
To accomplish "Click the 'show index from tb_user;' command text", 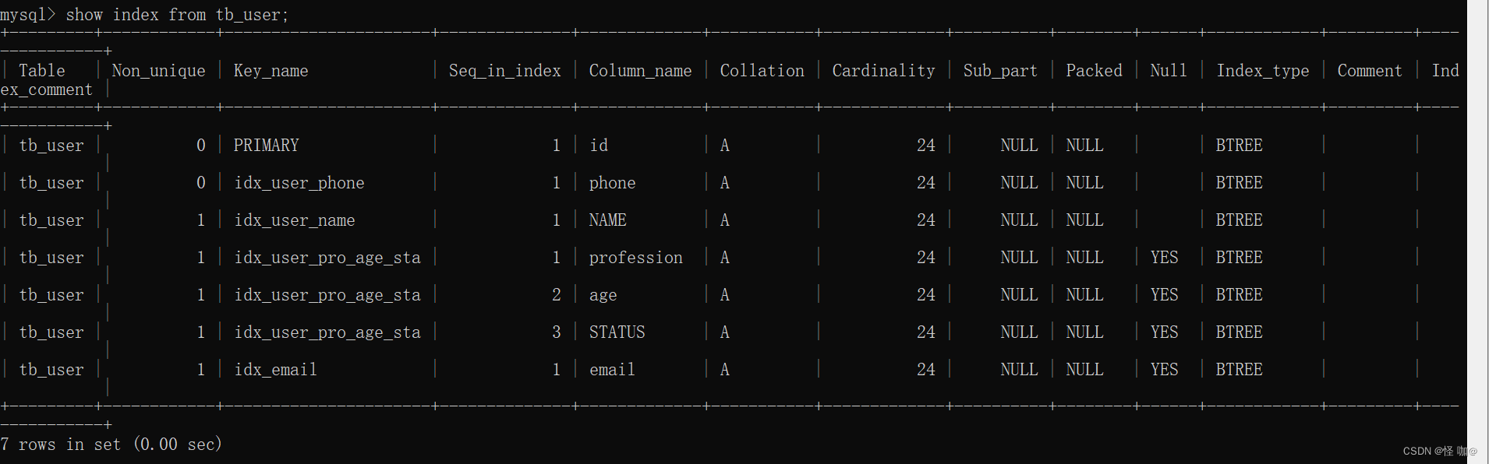I will pyautogui.click(x=177, y=15).
